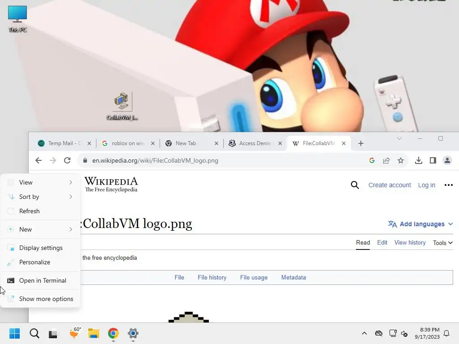Click the Google icon in the address bar
459x344 pixels.
(372, 160)
